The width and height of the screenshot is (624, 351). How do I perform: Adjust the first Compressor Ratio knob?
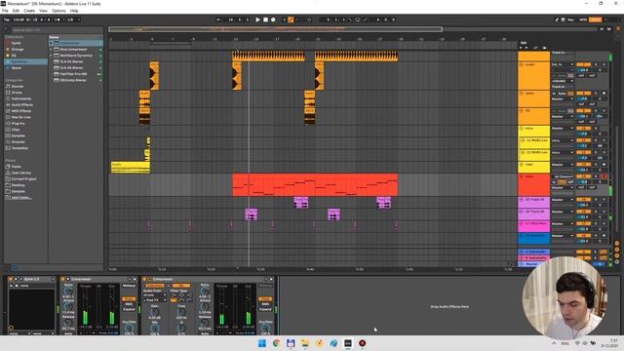(x=68, y=292)
